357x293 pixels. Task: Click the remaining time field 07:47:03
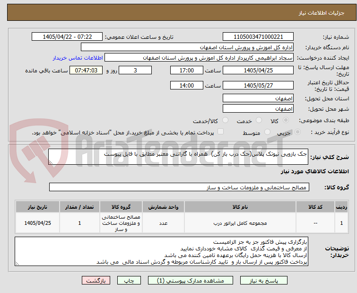[x=86, y=70]
